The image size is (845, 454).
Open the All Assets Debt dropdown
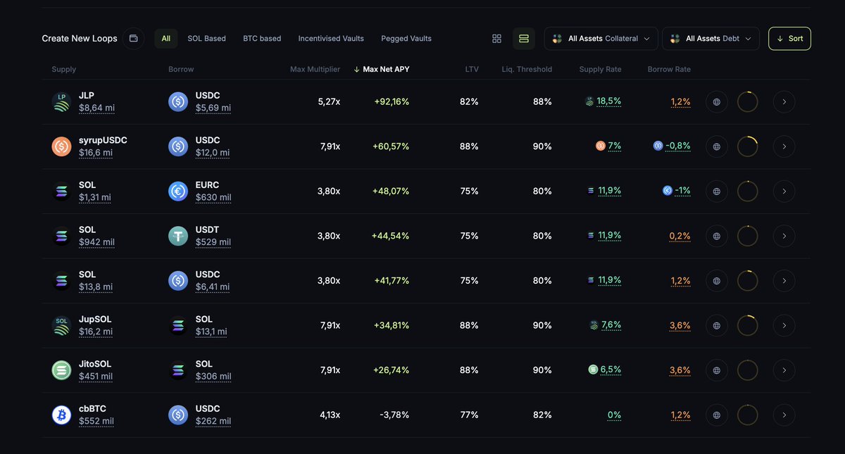(x=711, y=38)
